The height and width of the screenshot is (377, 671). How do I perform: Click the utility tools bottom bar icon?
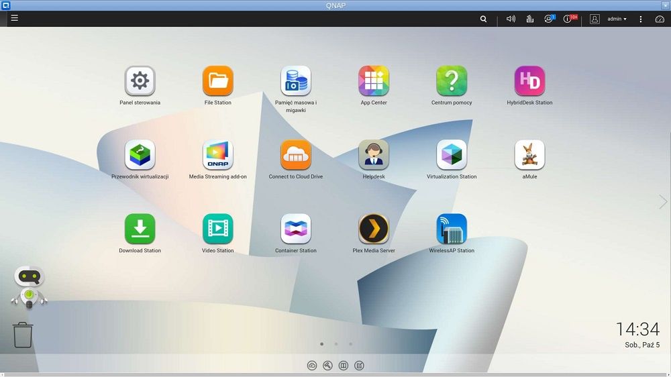pos(328,366)
